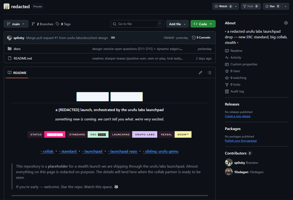The image size is (293, 200).
Task: Open sp0oby Brandon contributor link
Action: (246, 163)
